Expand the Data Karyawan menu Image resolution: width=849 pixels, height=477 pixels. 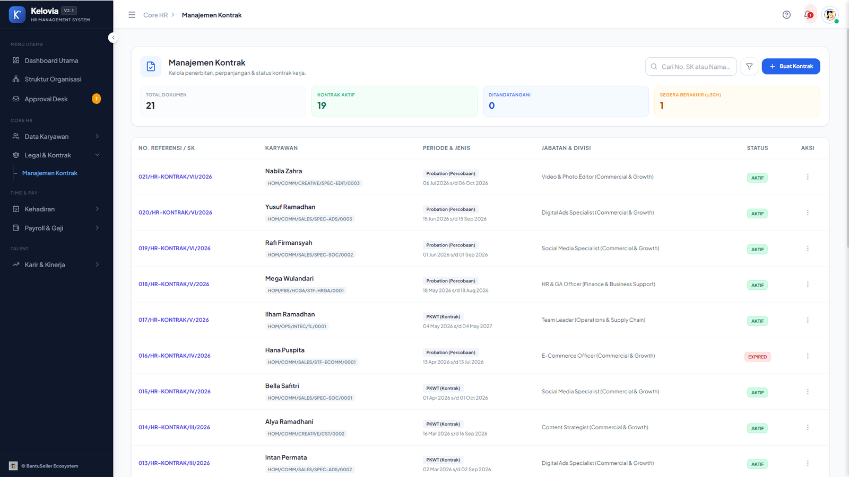pos(56,137)
